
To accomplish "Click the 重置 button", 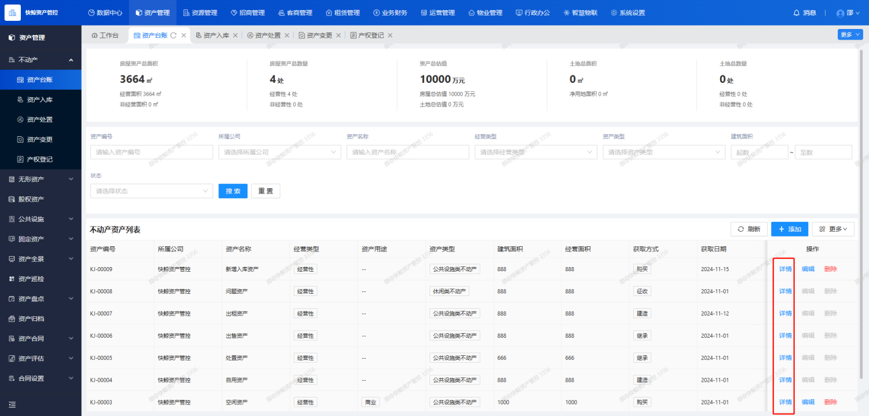I will [x=265, y=191].
